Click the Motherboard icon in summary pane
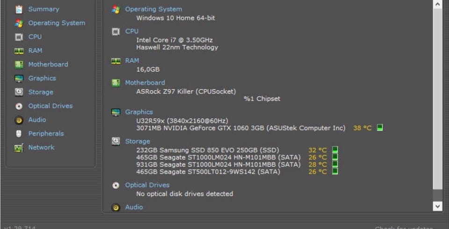Viewport: 449px width, 229px height. pyautogui.click(x=116, y=83)
